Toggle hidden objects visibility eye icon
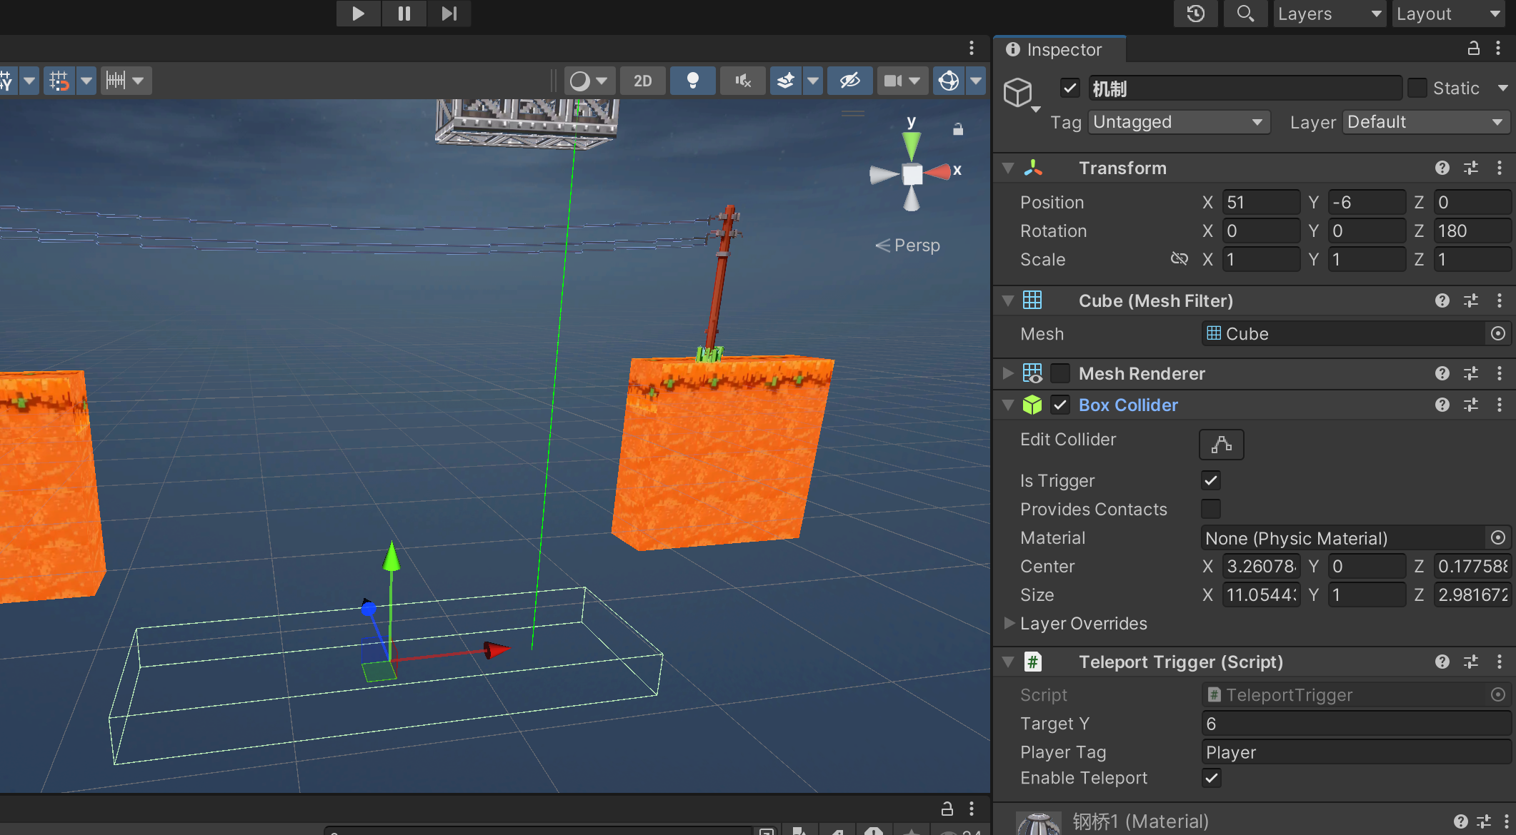The height and width of the screenshot is (835, 1516). pos(849,81)
